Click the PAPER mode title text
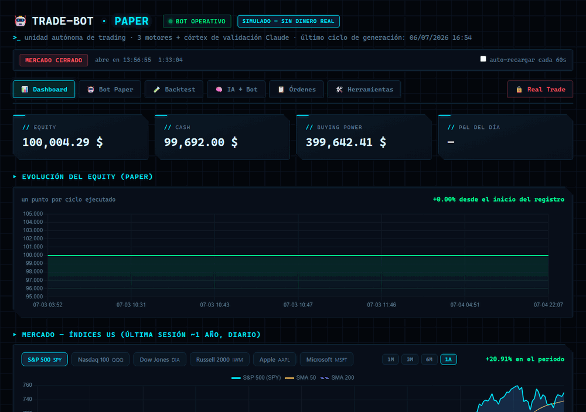Viewport: 586px width, 412px height. [x=131, y=21]
